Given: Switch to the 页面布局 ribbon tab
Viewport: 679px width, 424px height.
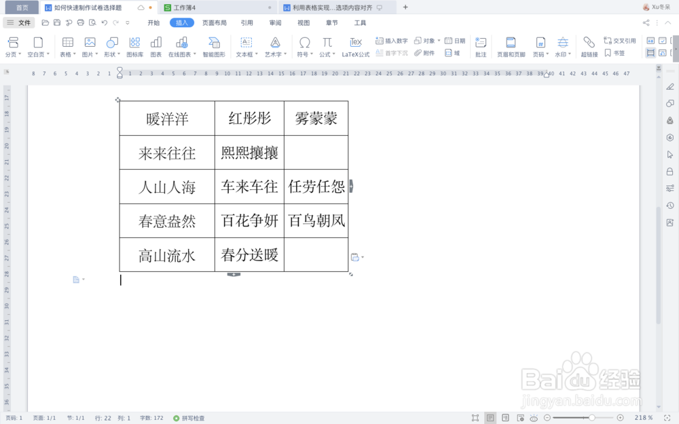Looking at the screenshot, I should pos(215,22).
